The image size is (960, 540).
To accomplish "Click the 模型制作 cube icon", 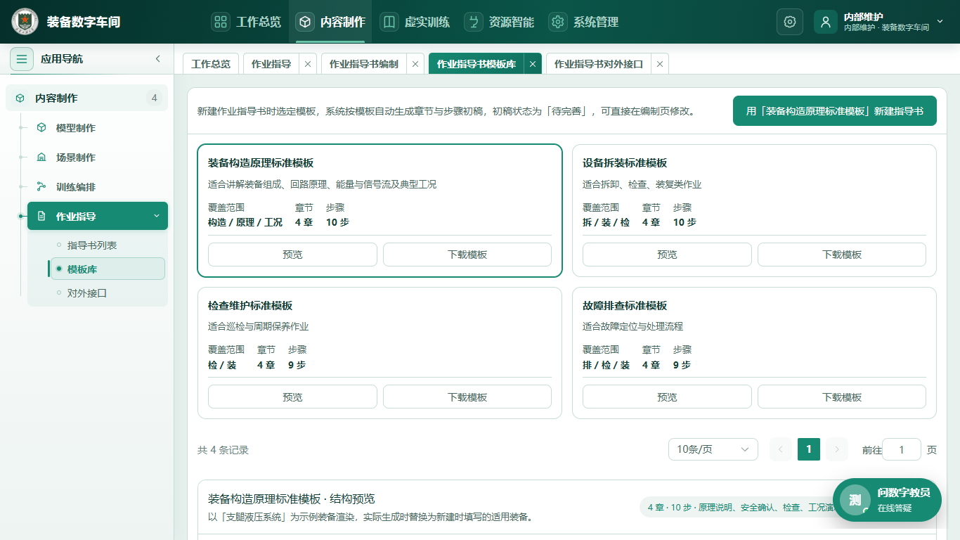I will tap(41, 128).
